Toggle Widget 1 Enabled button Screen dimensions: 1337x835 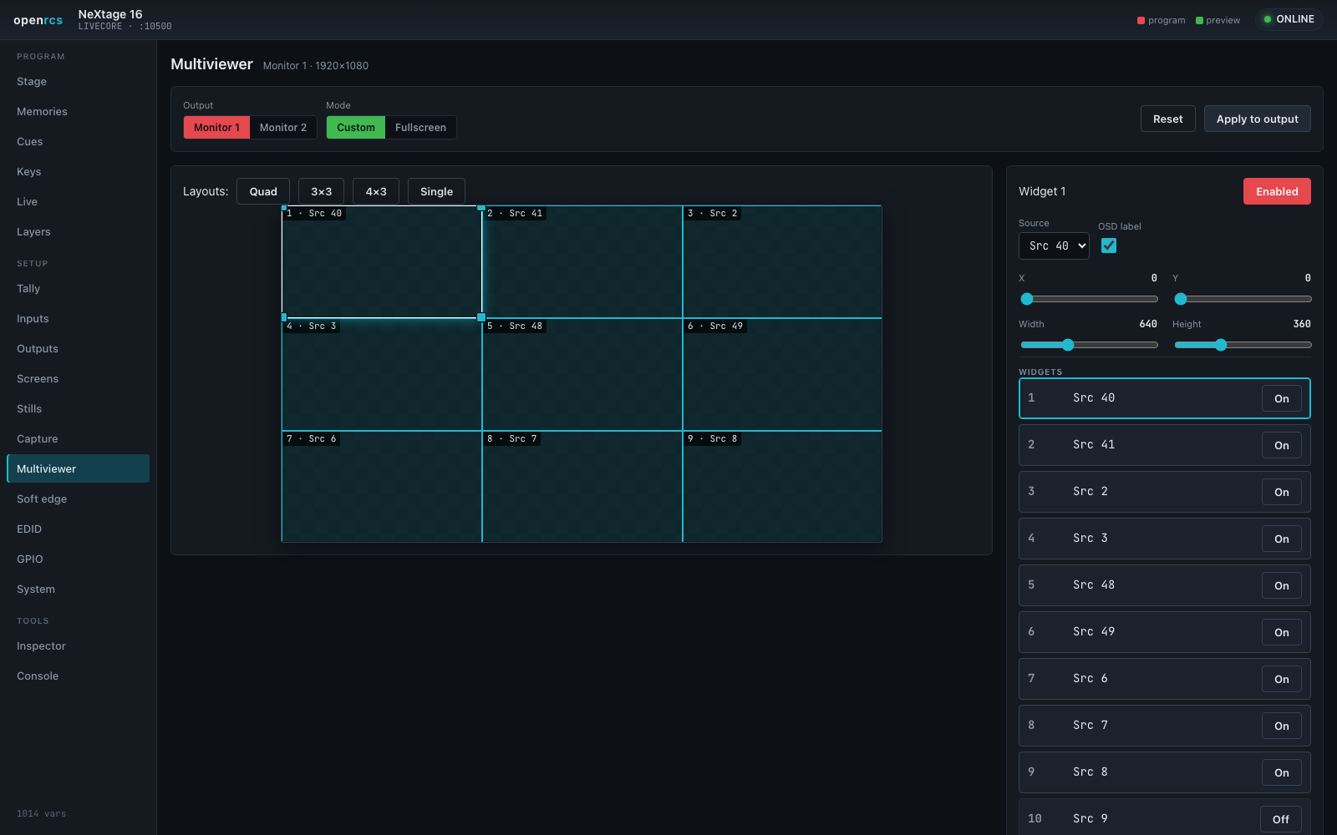coord(1277,191)
